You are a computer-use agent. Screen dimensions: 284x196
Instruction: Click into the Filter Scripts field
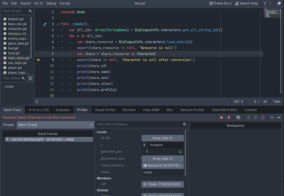17,11
